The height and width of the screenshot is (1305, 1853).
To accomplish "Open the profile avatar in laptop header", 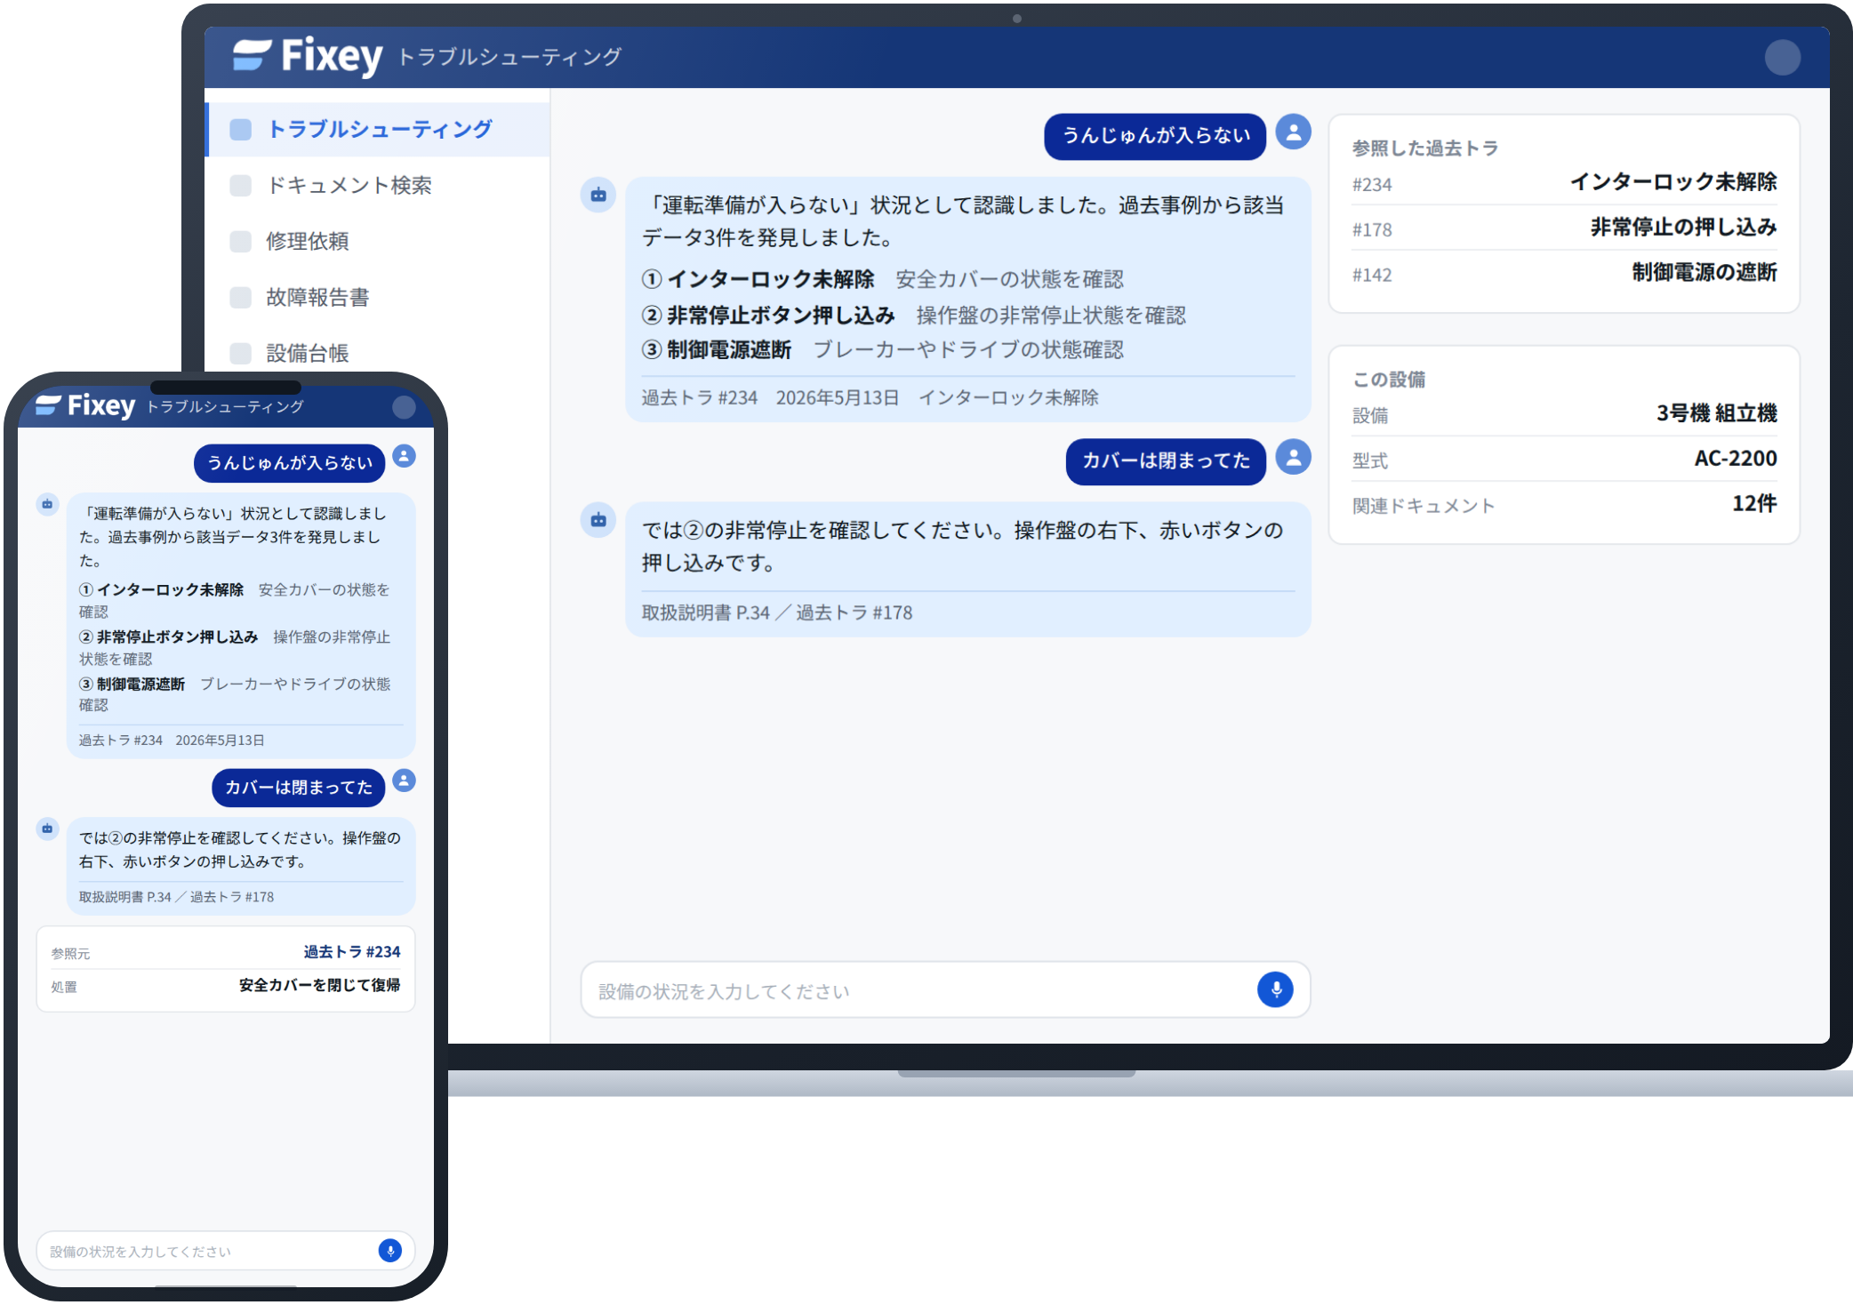I will click(x=1782, y=57).
